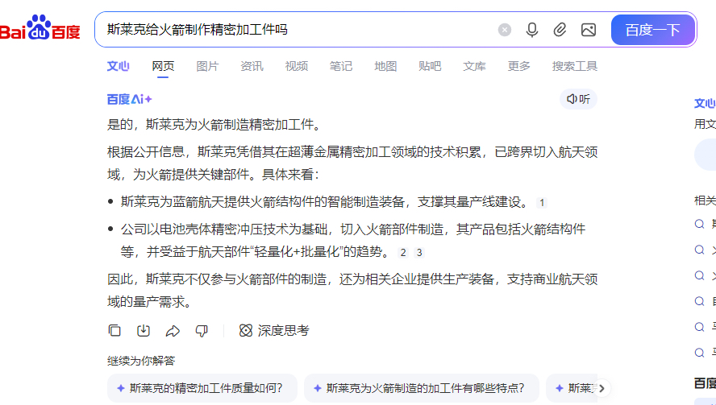Clear the search box text
The width and height of the screenshot is (716, 405).
point(505,30)
